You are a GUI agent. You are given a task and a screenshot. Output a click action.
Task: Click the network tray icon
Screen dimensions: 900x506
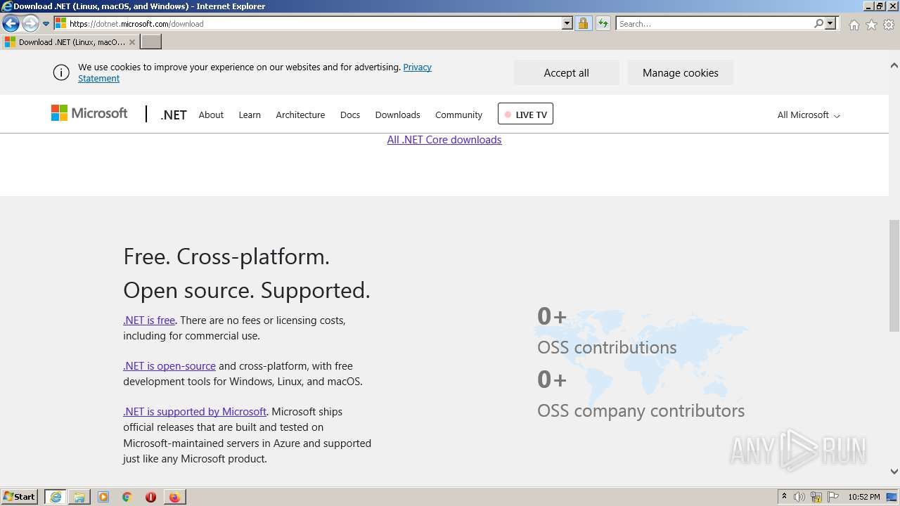(x=816, y=497)
